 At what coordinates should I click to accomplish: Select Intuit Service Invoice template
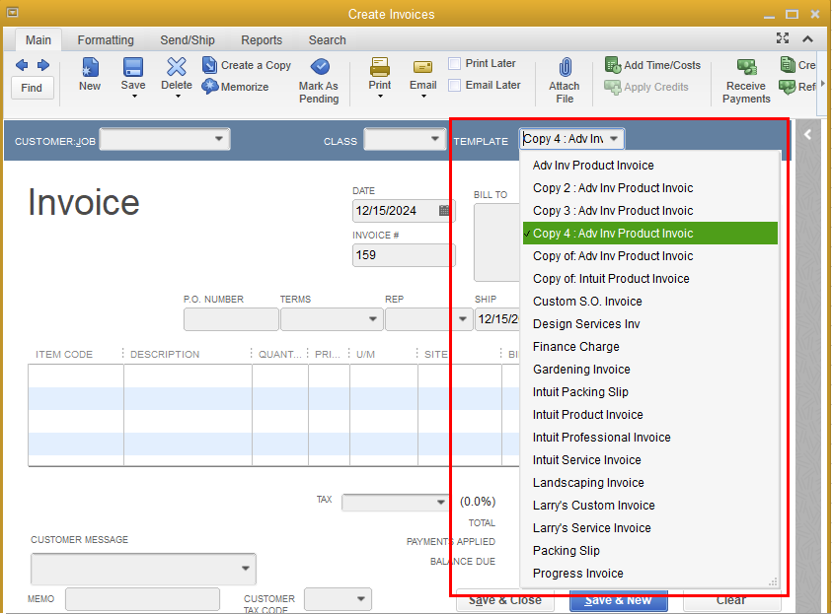point(586,460)
